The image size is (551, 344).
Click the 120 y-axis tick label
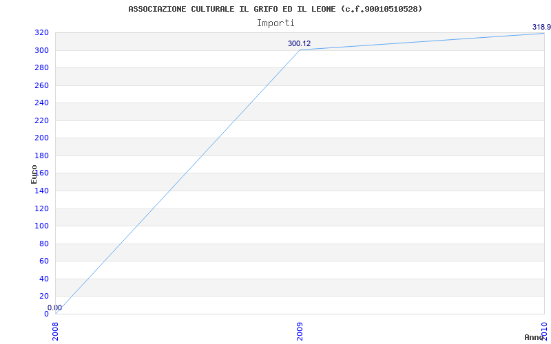(x=41, y=208)
